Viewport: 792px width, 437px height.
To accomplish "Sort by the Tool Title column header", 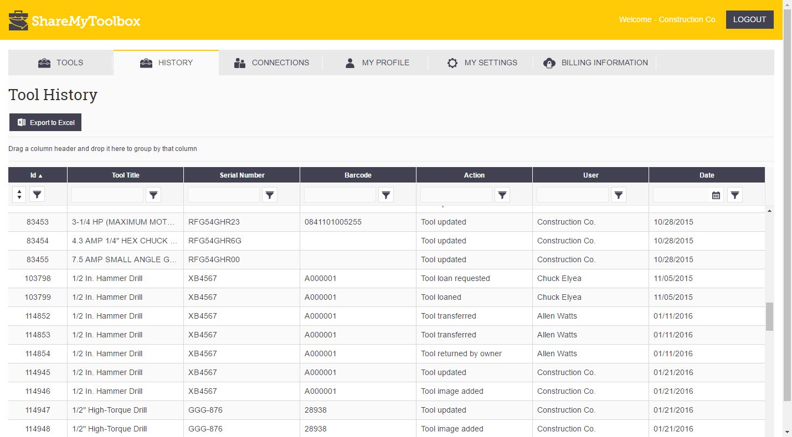I will tap(126, 175).
